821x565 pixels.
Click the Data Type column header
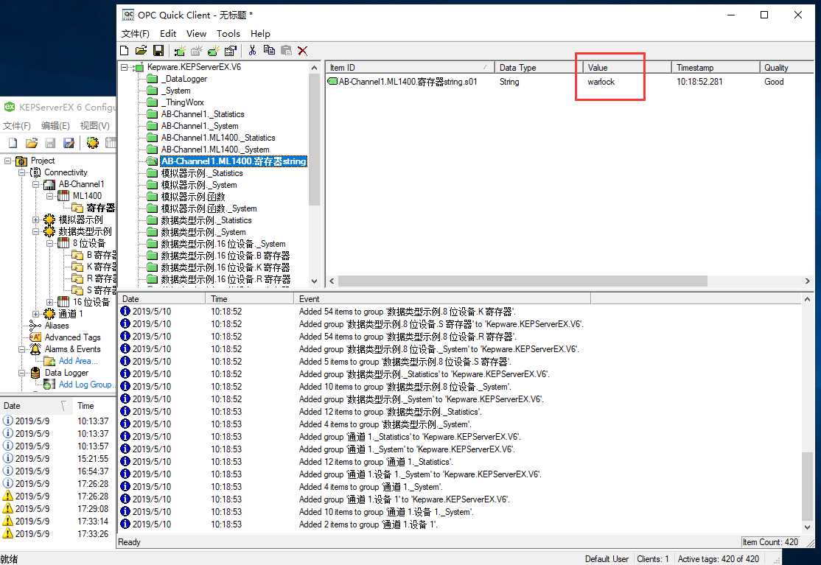tap(539, 68)
